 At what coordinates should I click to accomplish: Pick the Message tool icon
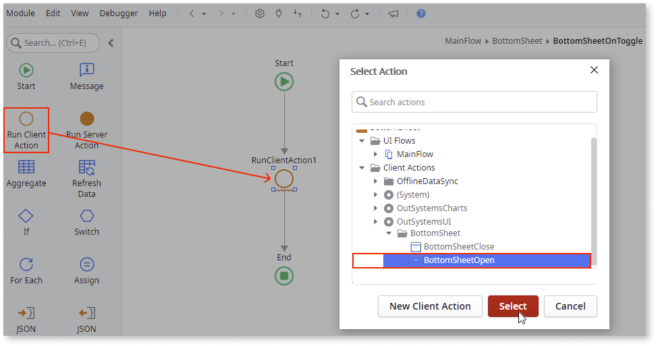point(86,70)
